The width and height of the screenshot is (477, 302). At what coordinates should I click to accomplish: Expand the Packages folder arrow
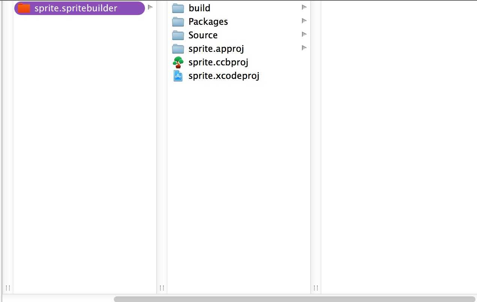point(304,21)
